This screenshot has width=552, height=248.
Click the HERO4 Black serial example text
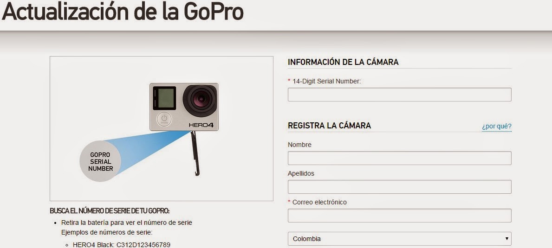(122, 244)
